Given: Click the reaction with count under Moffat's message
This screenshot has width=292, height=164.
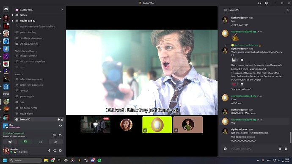Looking at the screenshot, I should click(235, 60).
